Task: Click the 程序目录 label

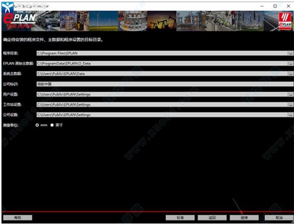Action: (x=10, y=54)
